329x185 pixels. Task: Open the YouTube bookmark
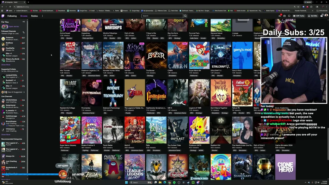[x=34, y=11]
